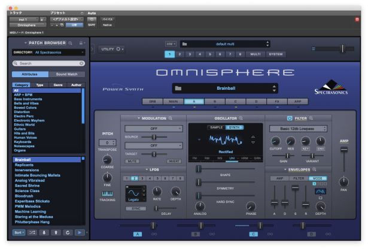368x249 pixels.
Task: Switch to the FX tab
Action: point(276,102)
